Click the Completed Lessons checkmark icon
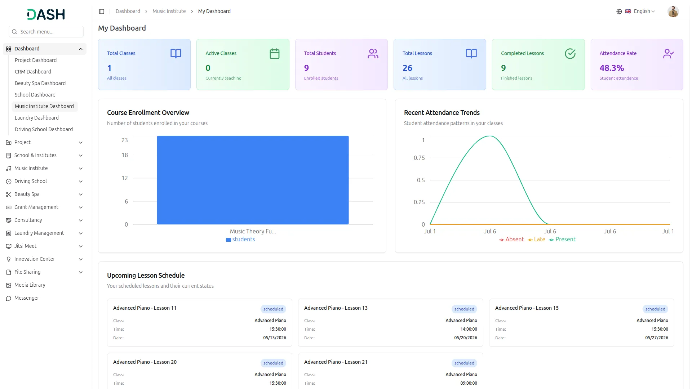The image size is (692, 389). click(x=570, y=54)
